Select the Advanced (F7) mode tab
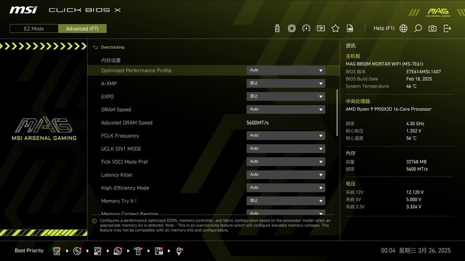Viewport: 465px width, 261px height. [82, 28]
